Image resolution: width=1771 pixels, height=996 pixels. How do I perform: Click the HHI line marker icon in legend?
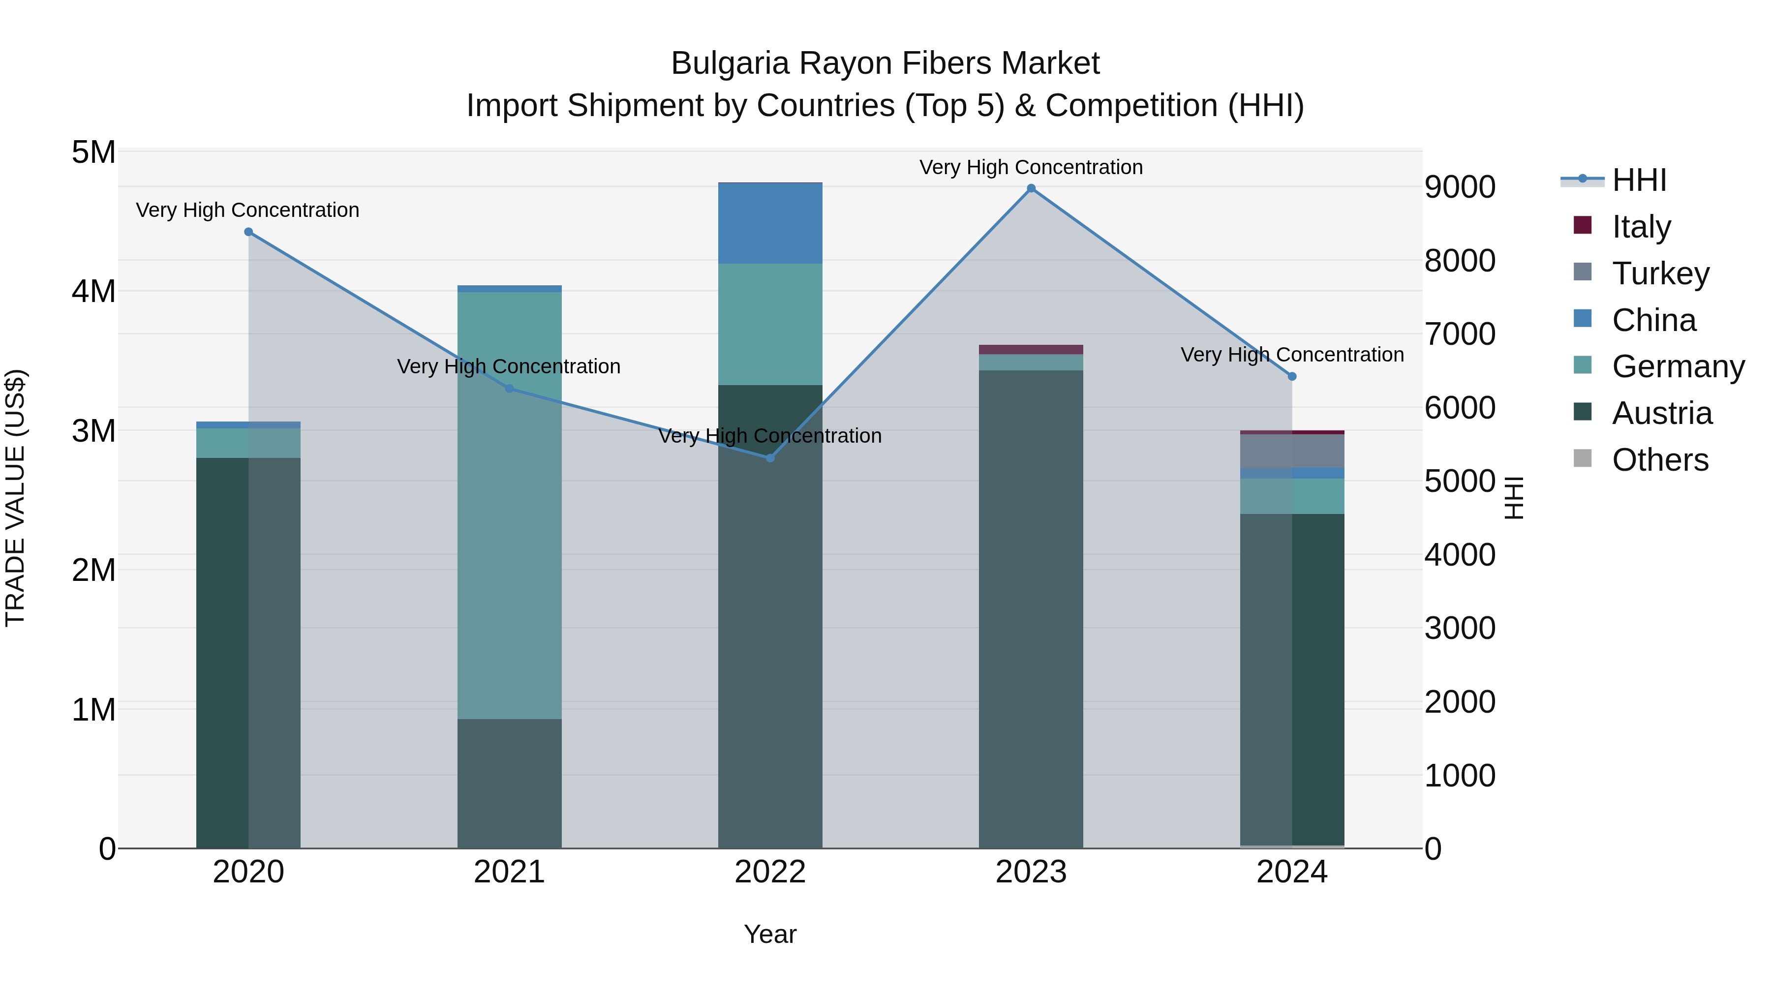coord(1583,179)
